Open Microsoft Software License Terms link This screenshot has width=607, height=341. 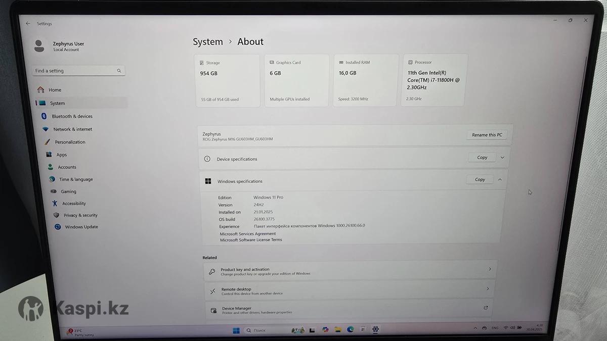click(x=251, y=240)
